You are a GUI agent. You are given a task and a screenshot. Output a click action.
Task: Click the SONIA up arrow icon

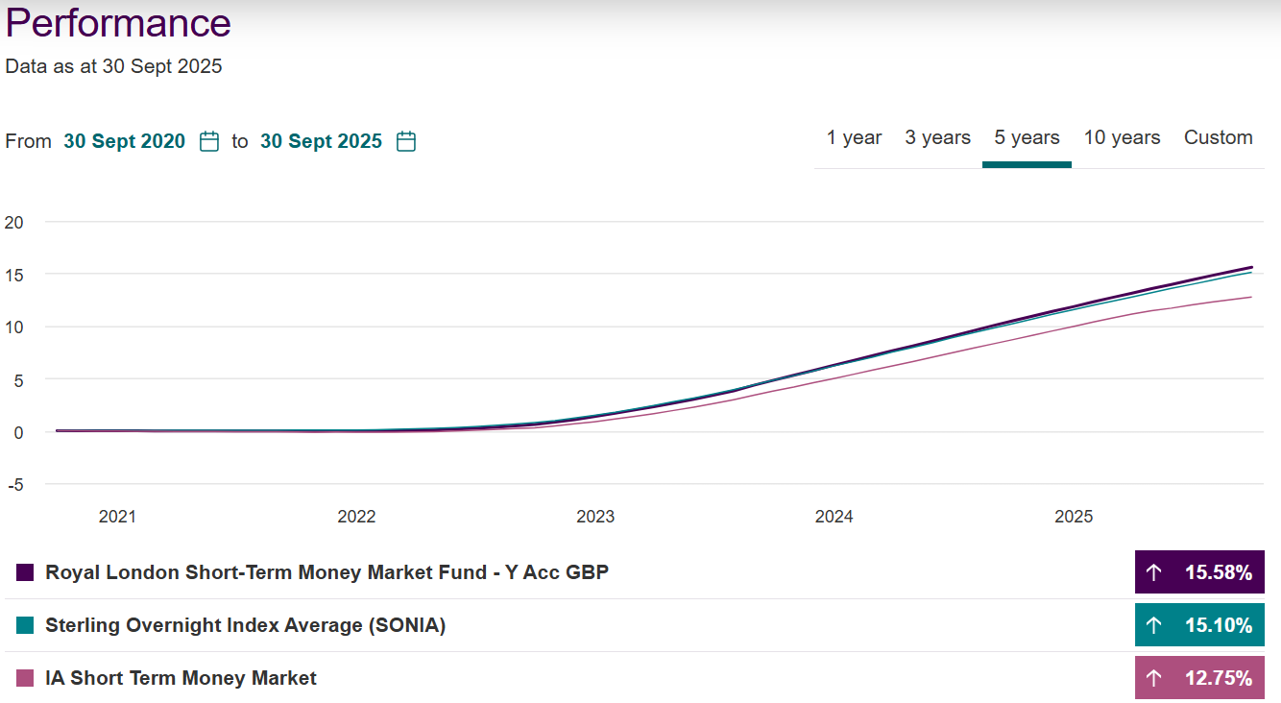(1154, 626)
